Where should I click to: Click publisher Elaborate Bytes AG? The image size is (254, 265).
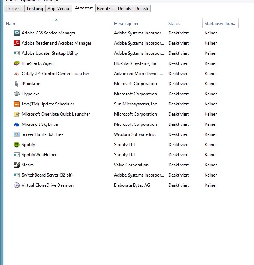132,185
